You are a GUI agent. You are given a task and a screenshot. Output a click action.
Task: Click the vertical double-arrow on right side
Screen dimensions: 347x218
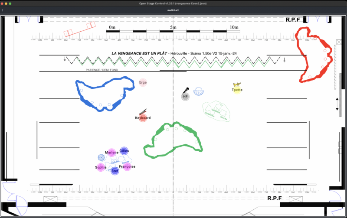tap(337, 104)
